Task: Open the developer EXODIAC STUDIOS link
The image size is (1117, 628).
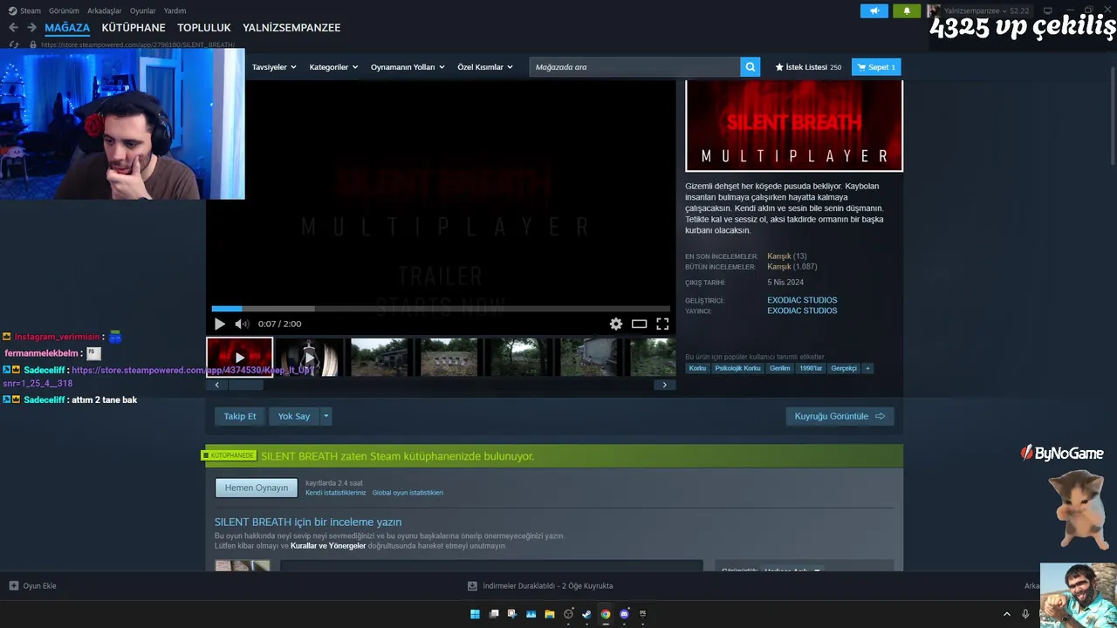Action: (802, 300)
